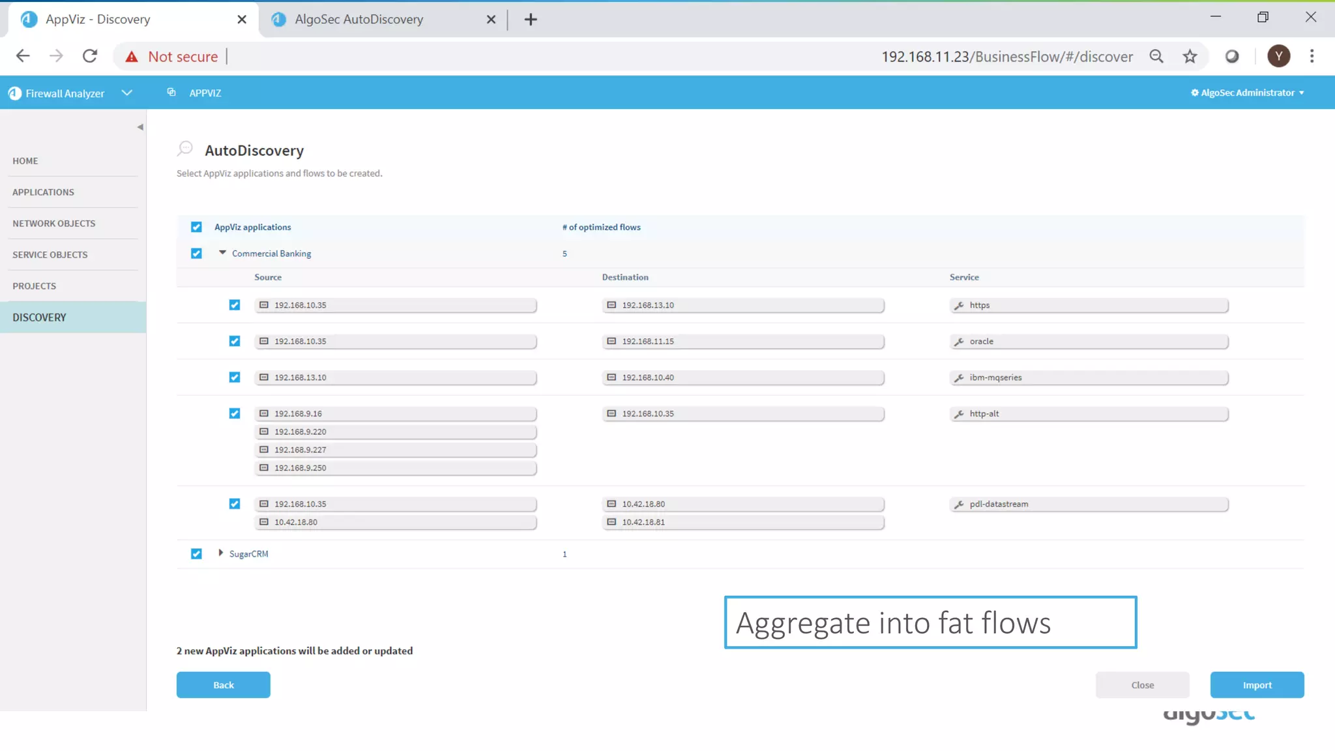The height and width of the screenshot is (751, 1335).
Task: Click the browser zoom magnifier icon
Action: [1156, 56]
